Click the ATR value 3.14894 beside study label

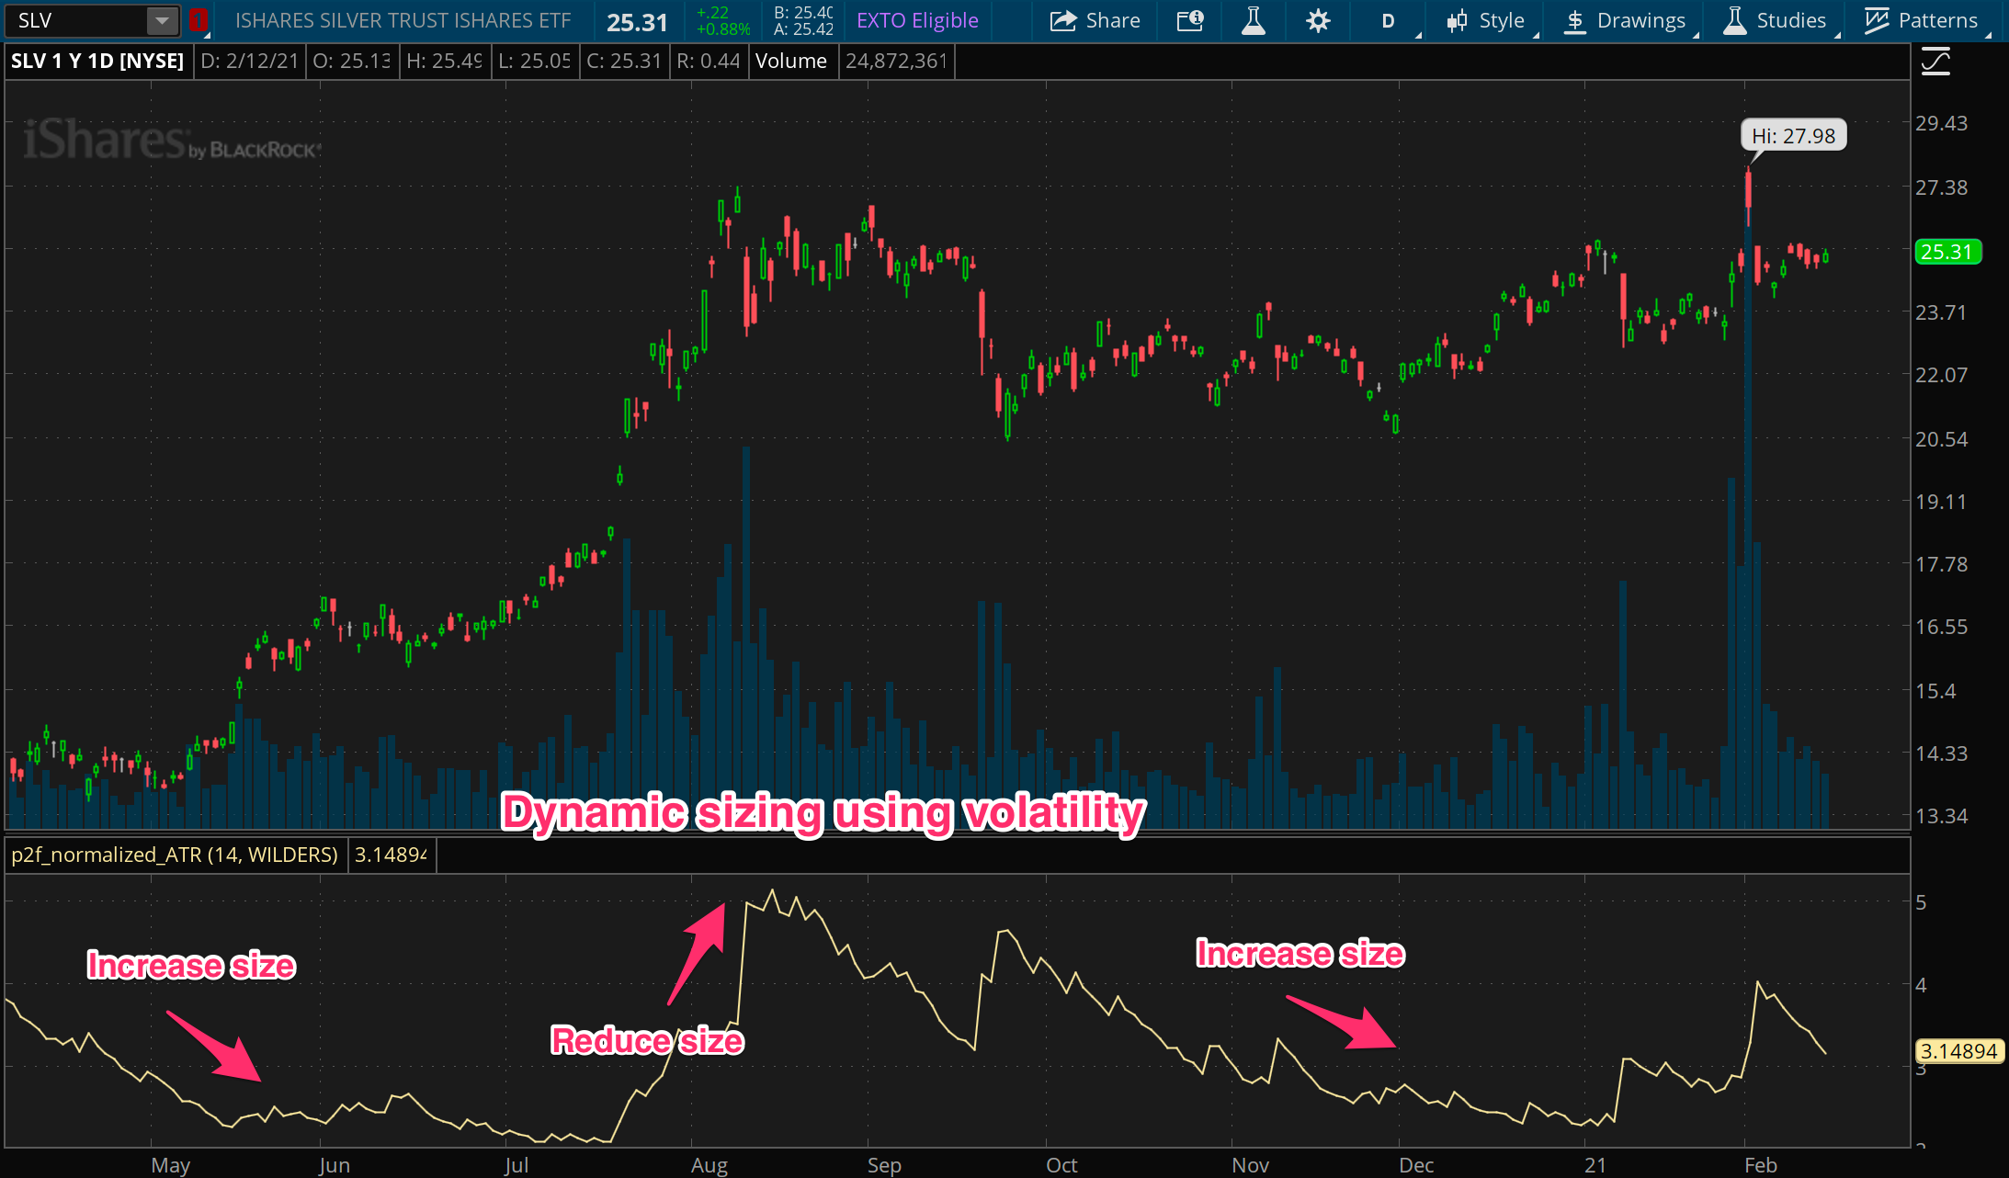(391, 855)
